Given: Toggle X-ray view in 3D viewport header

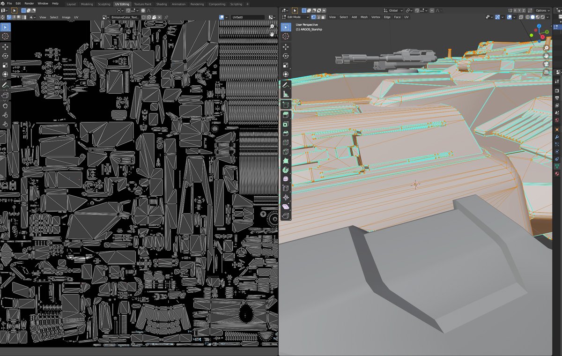Looking at the screenshot, I should (521, 17).
